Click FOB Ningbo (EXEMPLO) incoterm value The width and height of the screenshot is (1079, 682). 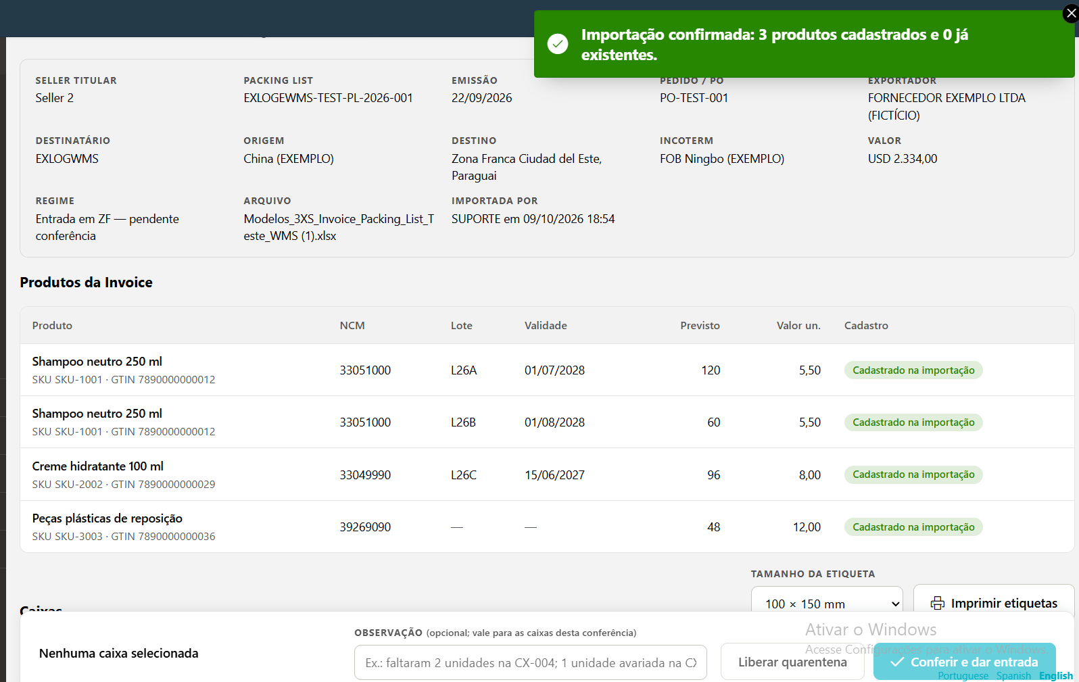pyautogui.click(x=722, y=159)
